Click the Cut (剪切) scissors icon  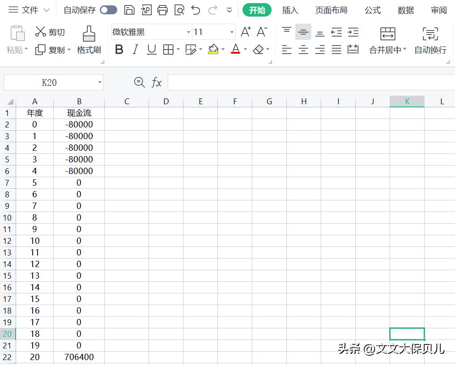click(x=41, y=31)
